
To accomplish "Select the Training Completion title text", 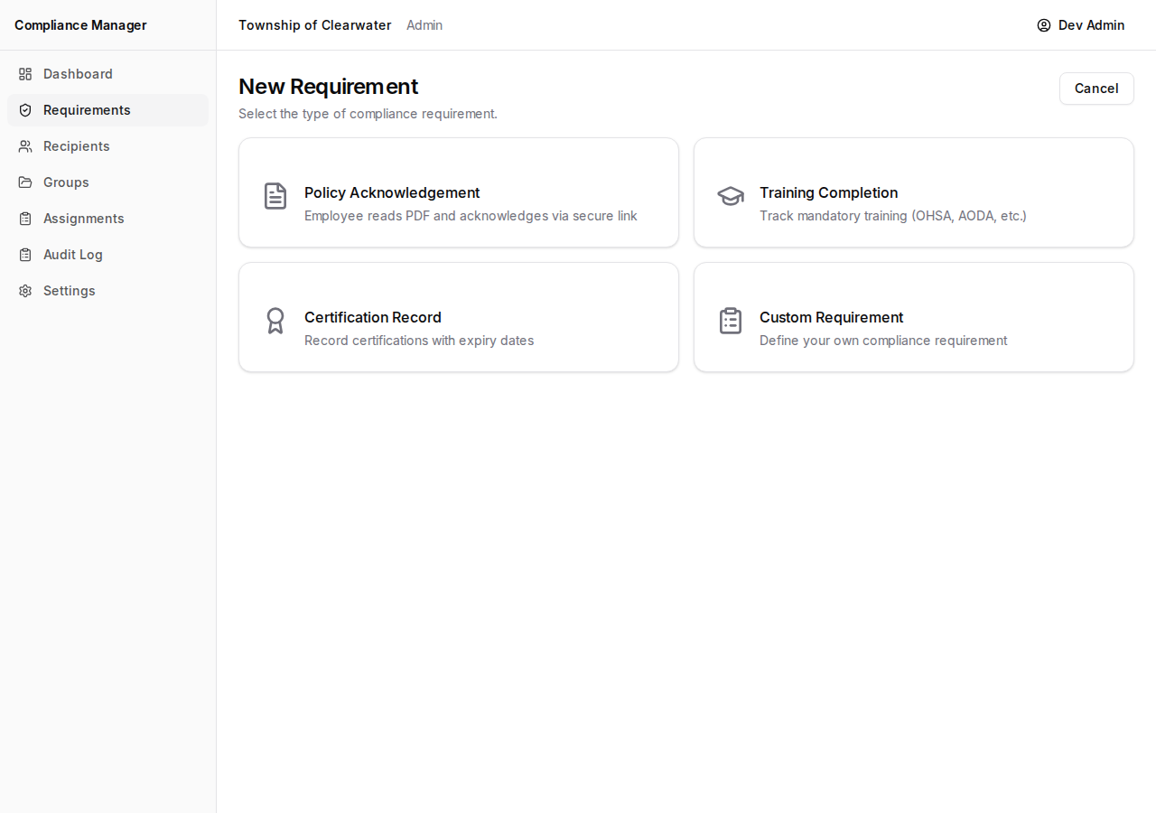I will point(828,192).
